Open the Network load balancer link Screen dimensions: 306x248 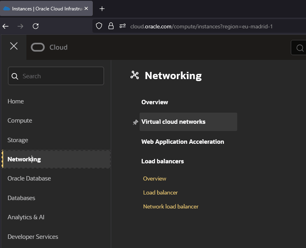(170, 206)
